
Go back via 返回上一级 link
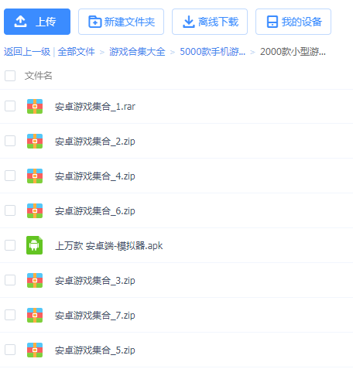pyautogui.click(x=27, y=52)
